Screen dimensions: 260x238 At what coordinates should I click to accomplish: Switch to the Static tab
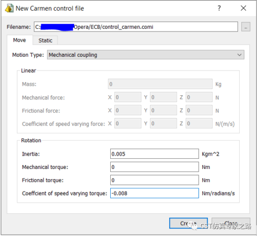[45, 41]
